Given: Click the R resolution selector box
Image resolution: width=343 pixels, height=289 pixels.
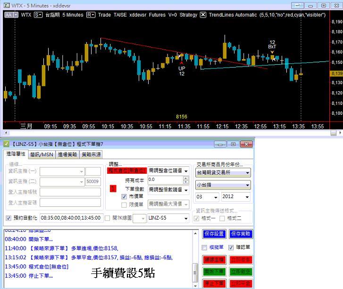Looking at the screenshot, I should [91, 15].
